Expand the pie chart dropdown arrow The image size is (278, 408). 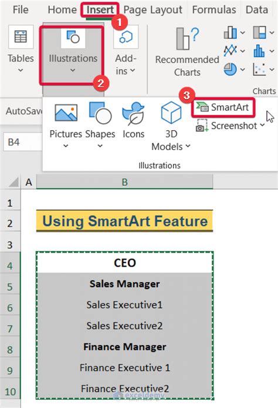242,70
